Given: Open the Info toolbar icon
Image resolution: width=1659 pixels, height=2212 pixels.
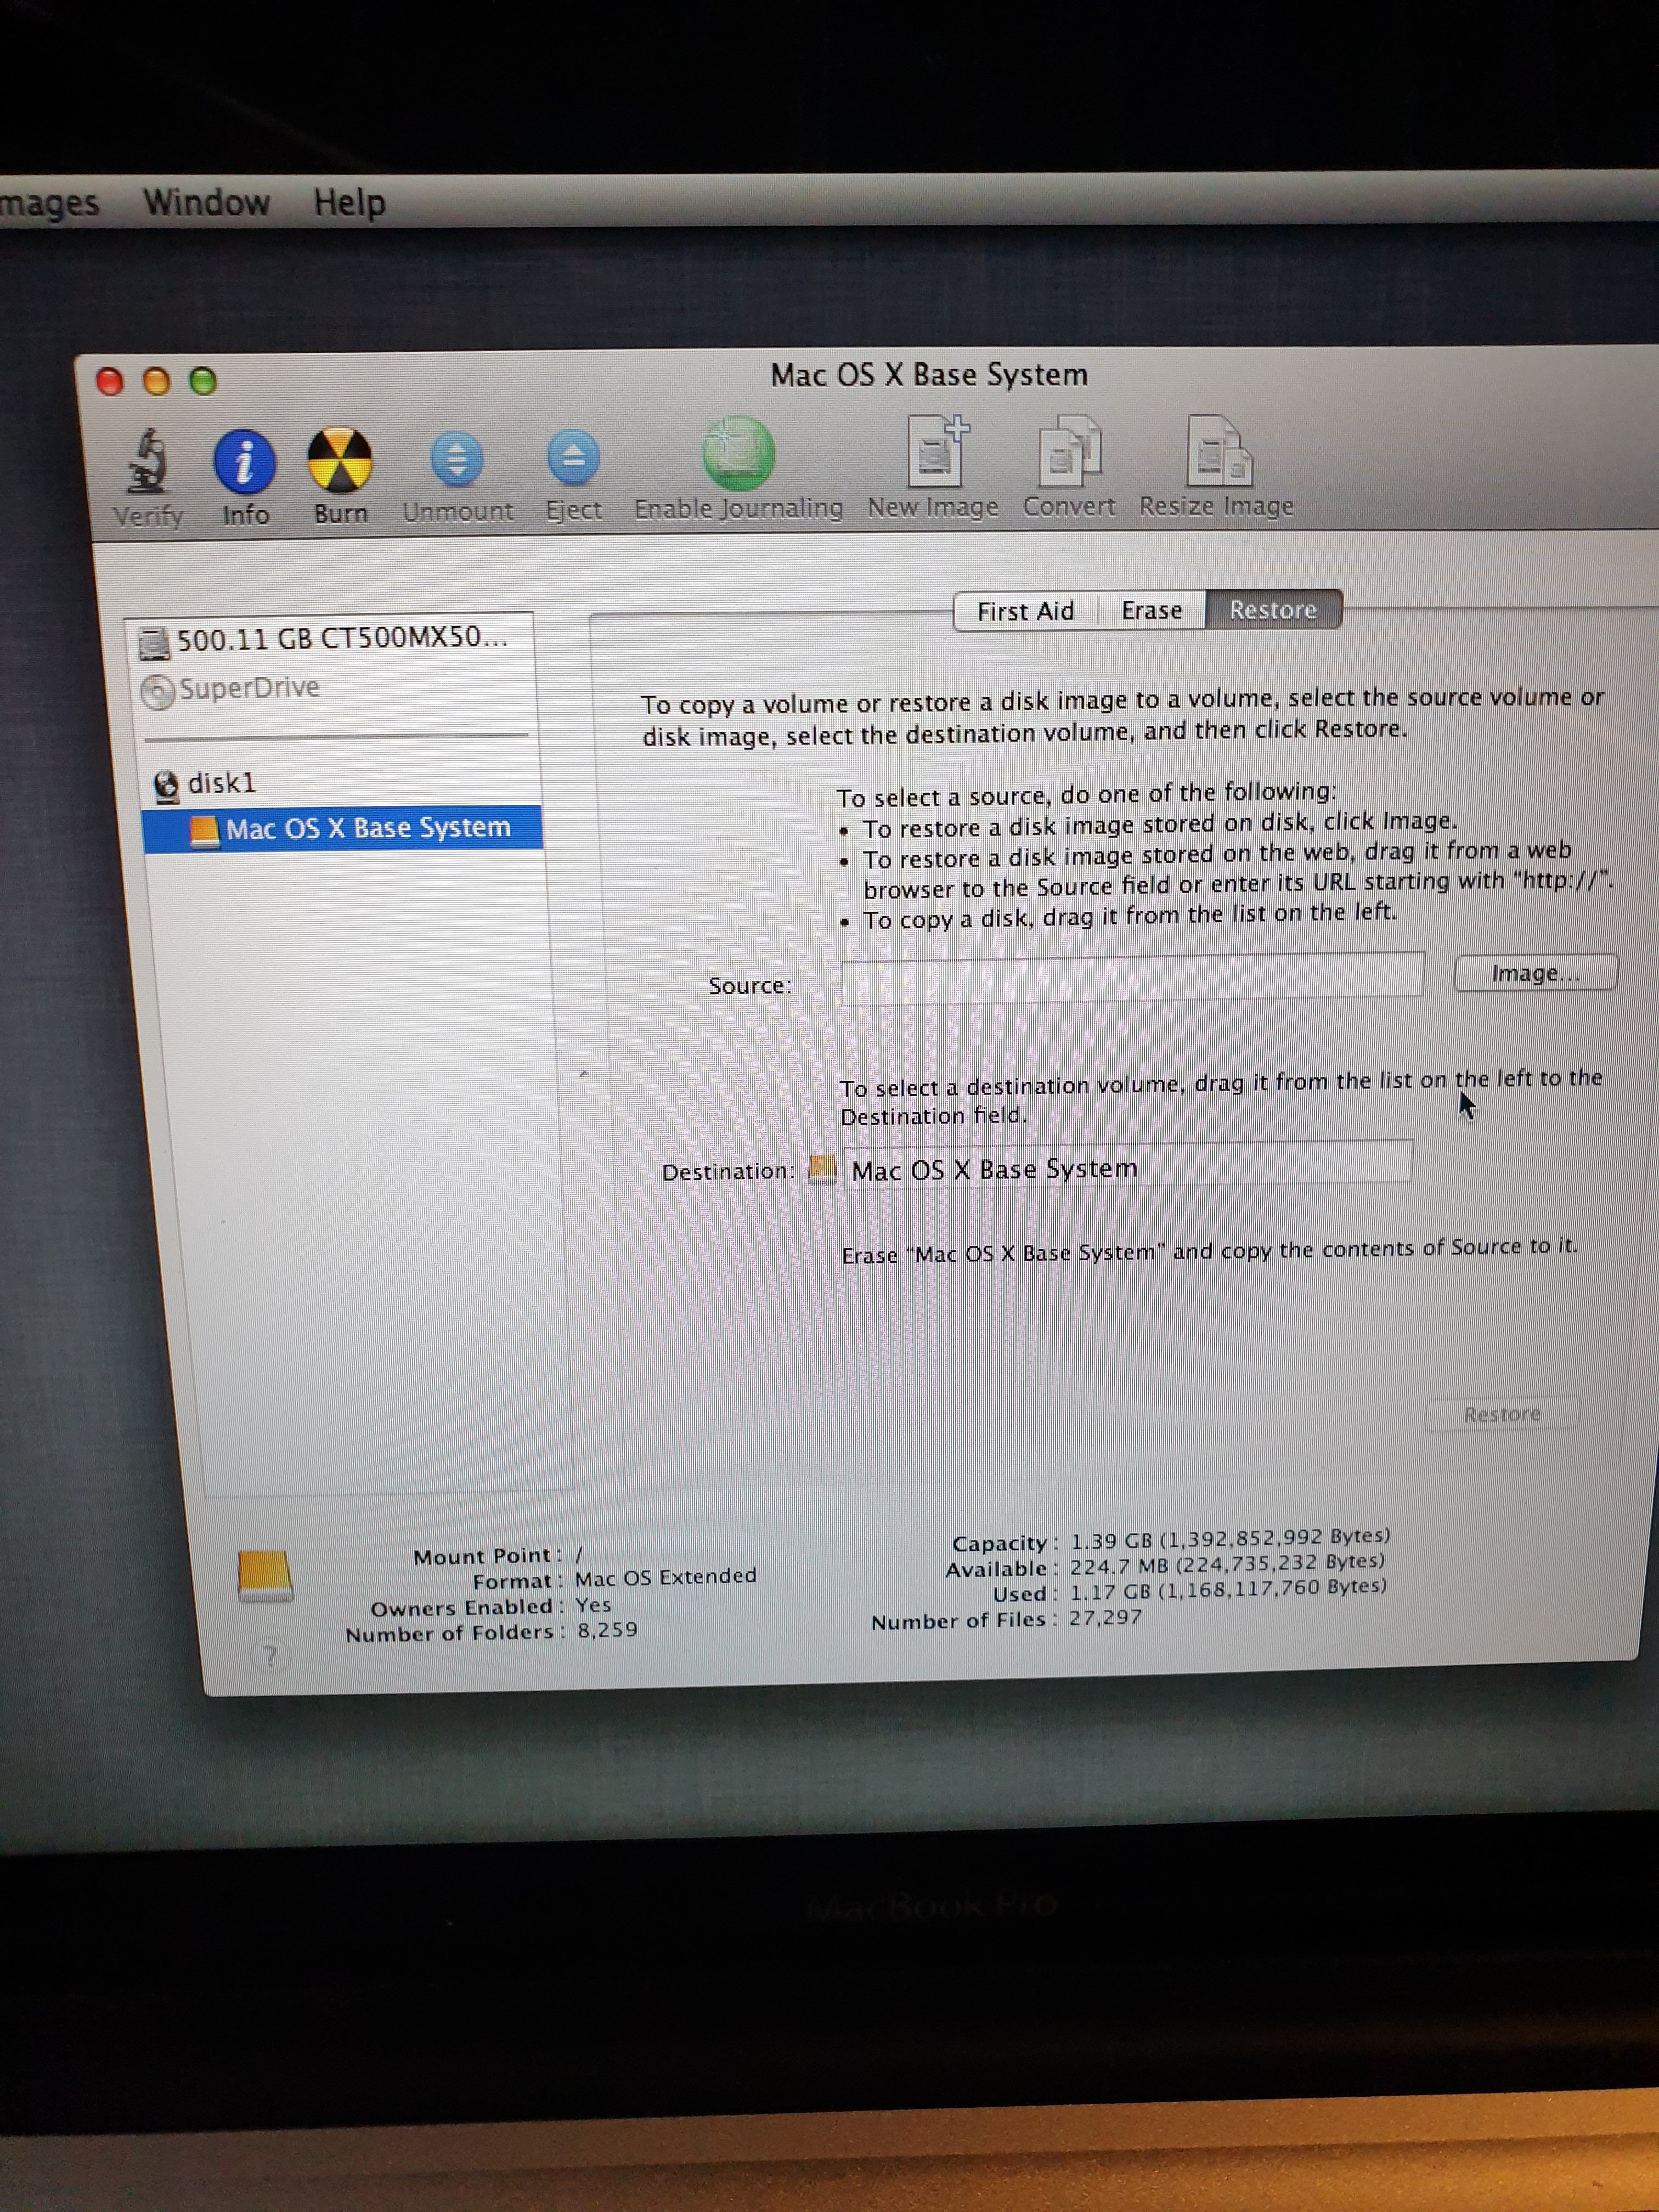Looking at the screenshot, I should 244,462.
